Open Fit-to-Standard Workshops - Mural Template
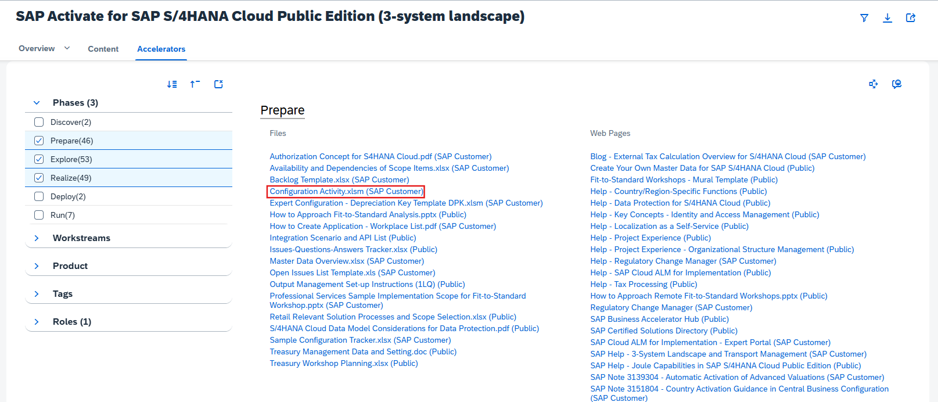Viewport: 938px width, 402px height. coord(684,180)
